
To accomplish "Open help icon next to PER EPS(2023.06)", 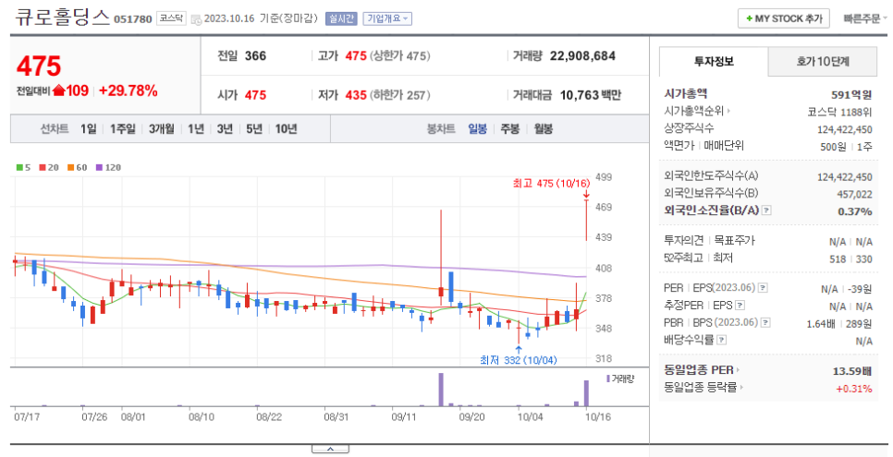I will [x=763, y=288].
